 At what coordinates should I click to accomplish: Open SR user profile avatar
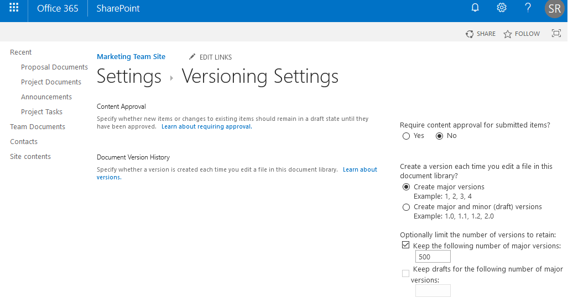[x=555, y=9]
